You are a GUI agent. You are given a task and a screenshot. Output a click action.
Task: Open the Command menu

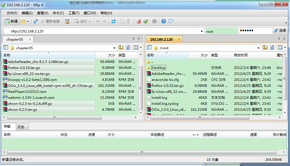tap(58, 13)
